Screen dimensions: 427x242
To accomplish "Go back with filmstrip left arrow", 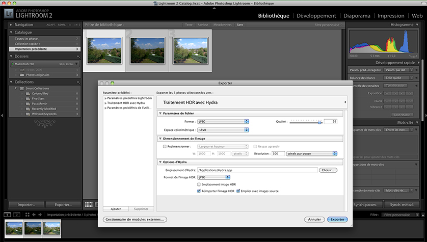I will (34, 215).
